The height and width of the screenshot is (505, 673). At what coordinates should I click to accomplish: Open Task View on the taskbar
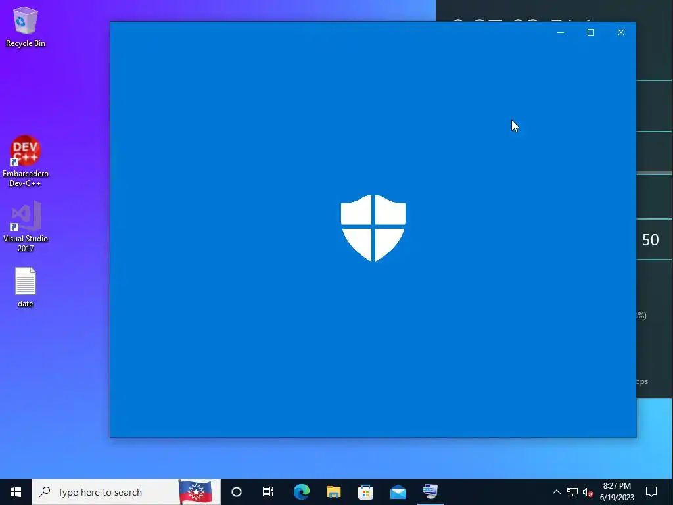[x=268, y=492]
